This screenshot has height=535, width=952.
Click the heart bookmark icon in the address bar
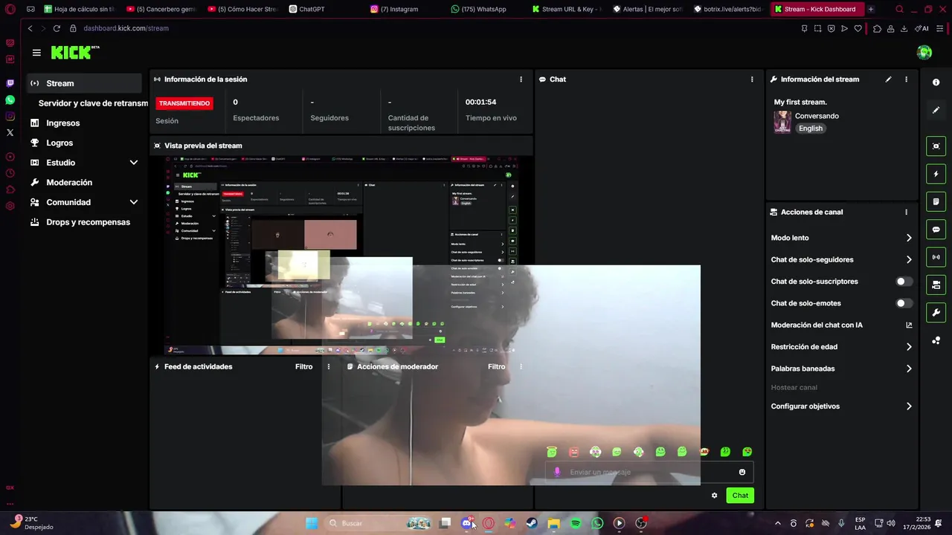click(858, 28)
